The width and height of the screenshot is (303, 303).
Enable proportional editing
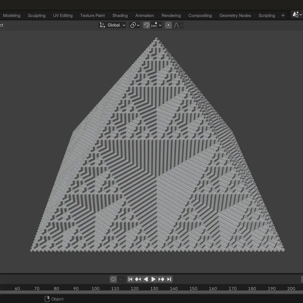(x=169, y=25)
